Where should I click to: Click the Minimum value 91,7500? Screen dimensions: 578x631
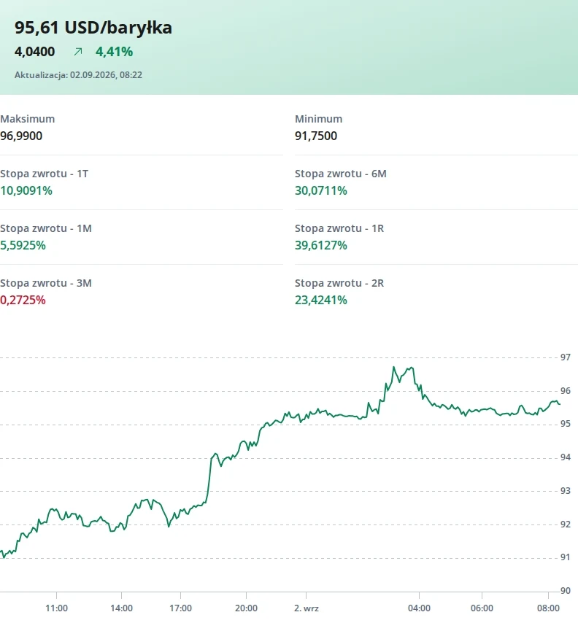[x=316, y=136]
